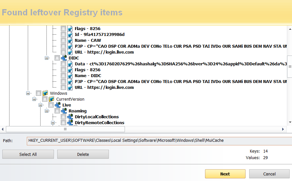
Task: Tick the DIDC key checkbox
Action: (x=57, y=58)
